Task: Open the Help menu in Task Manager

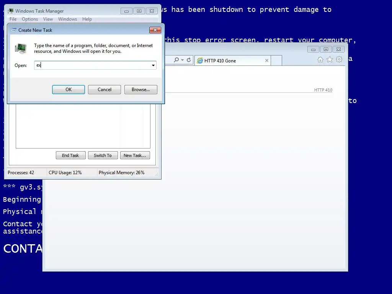Action: (87, 19)
